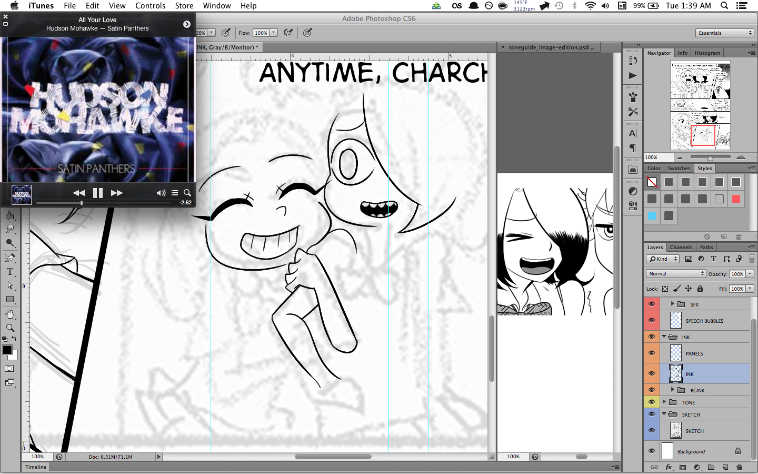Swap foreground and background colors
This screenshot has width=758, height=474.
tap(14, 339)
